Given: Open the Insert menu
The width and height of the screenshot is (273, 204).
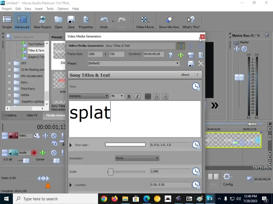Looking at the screenshot, I should pos(39,9).
